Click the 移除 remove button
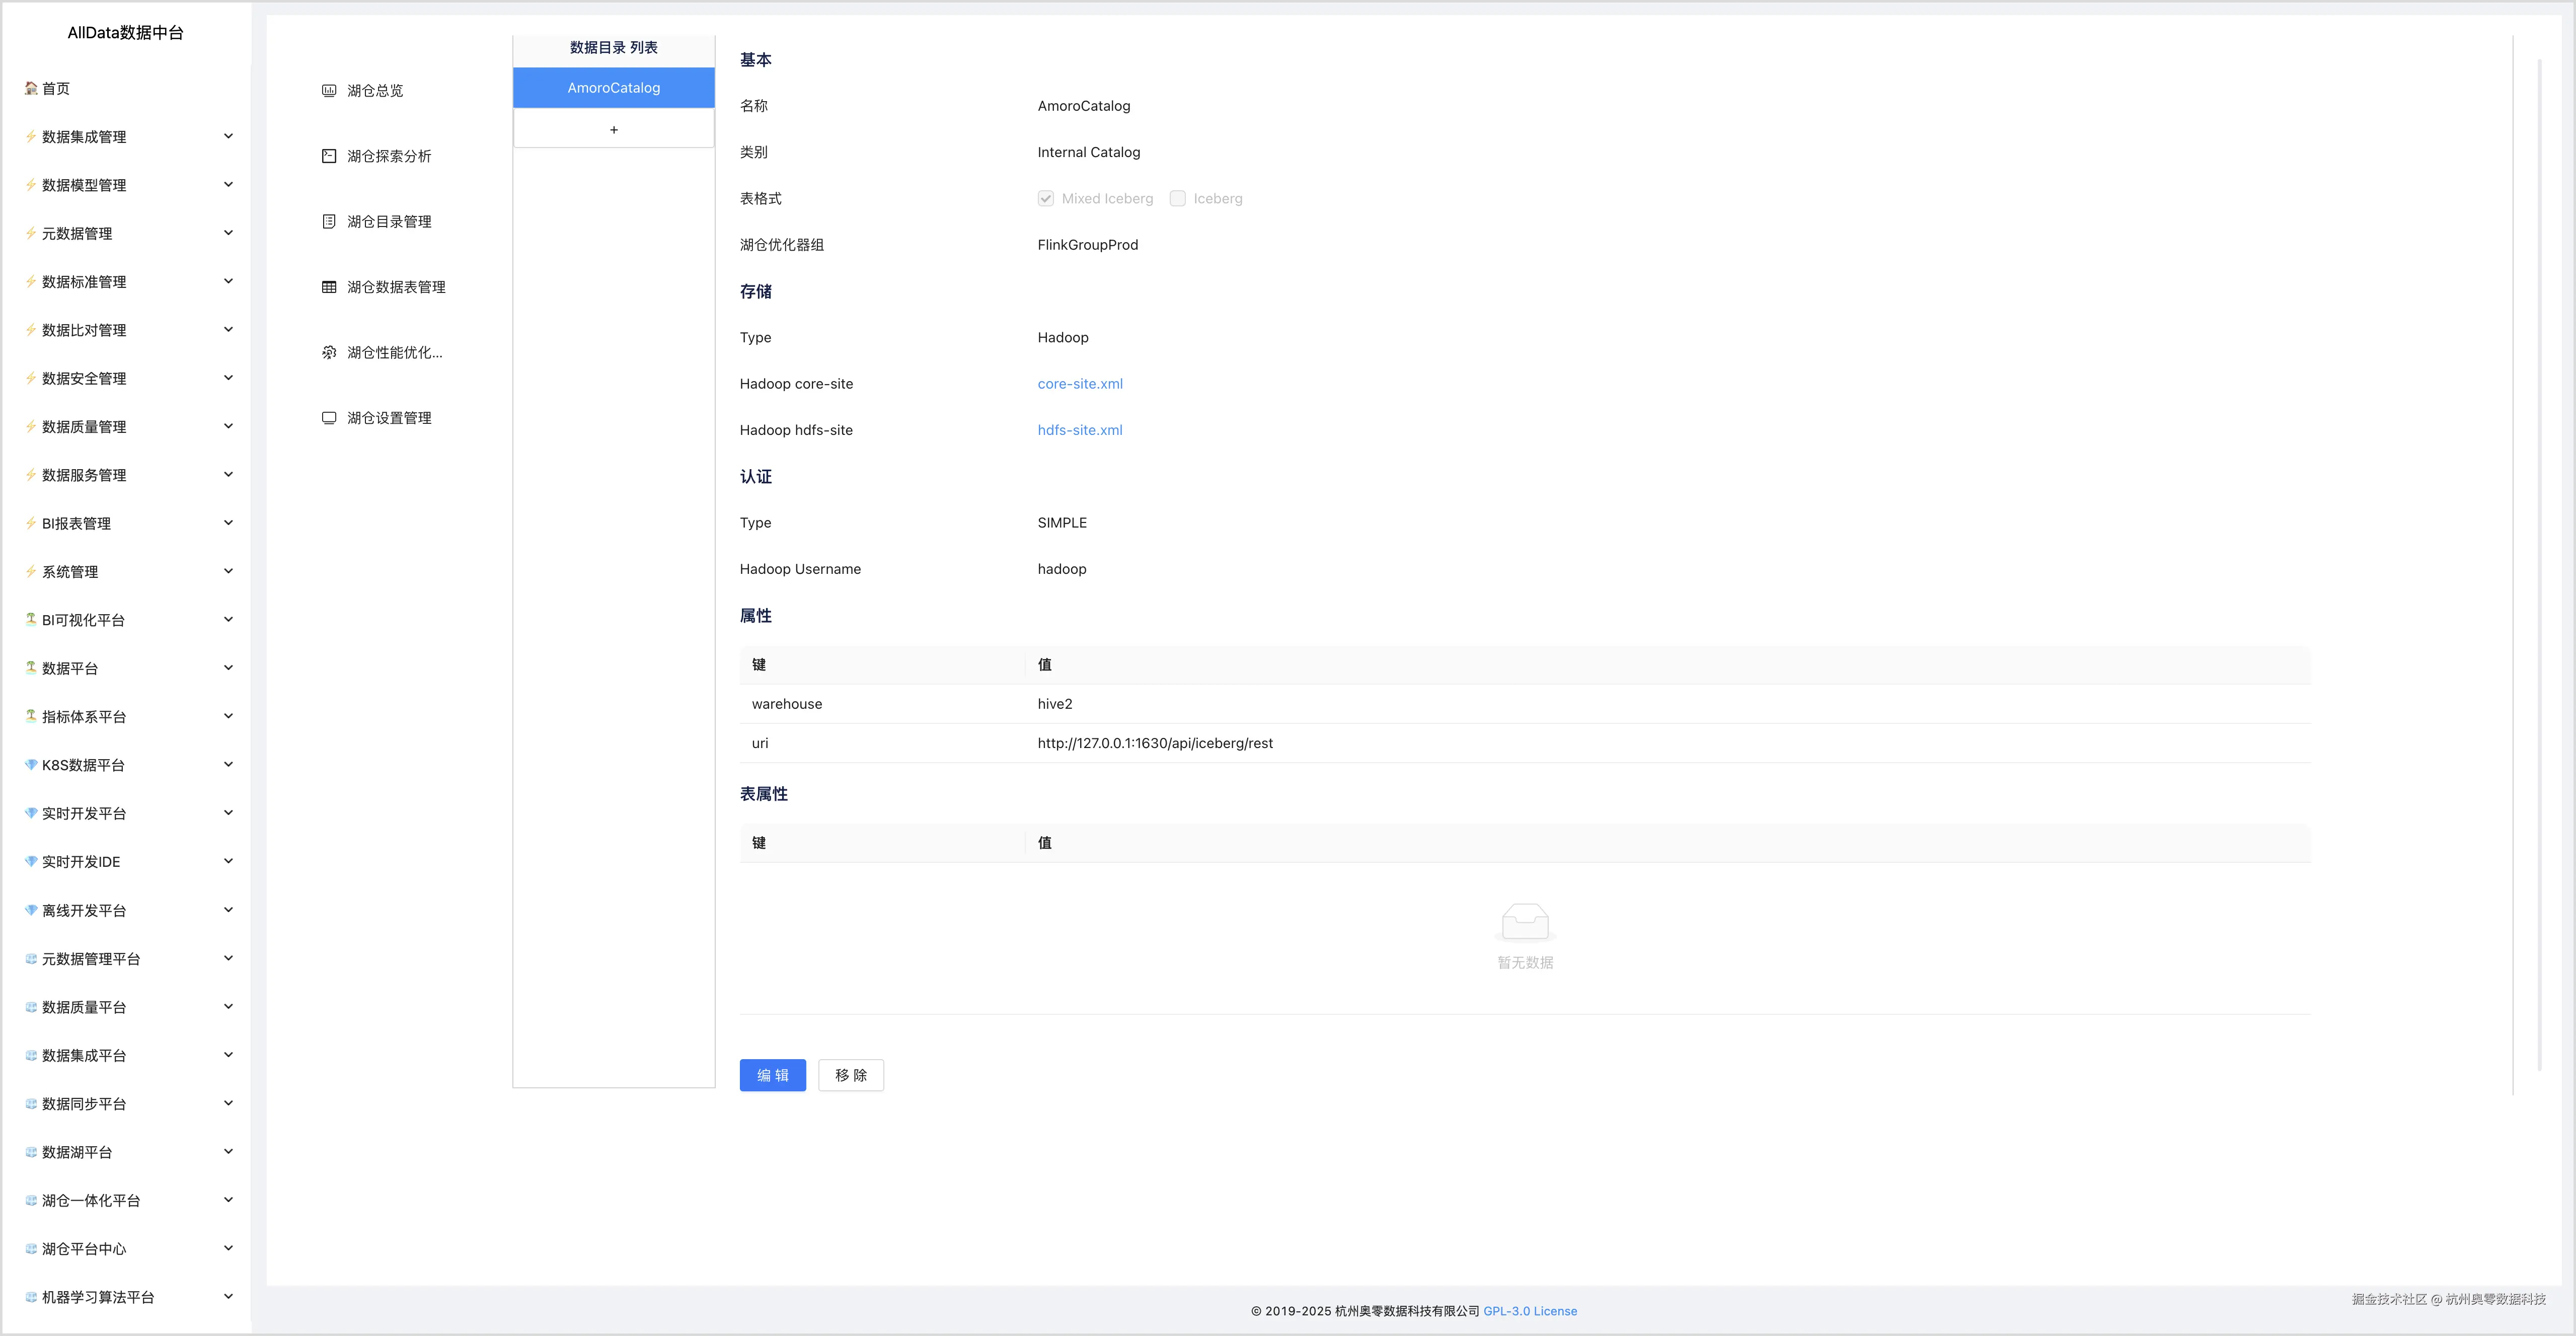 [850, 1075]
